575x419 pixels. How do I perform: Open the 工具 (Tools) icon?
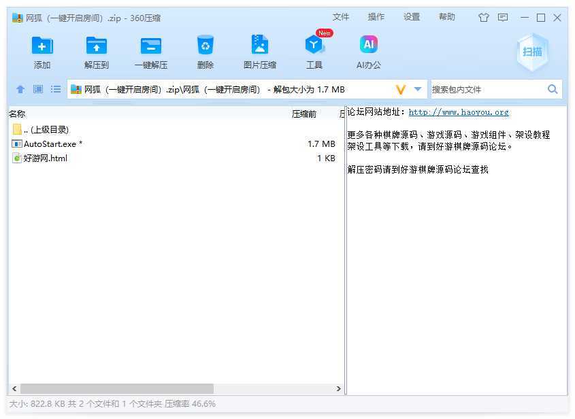314,46
